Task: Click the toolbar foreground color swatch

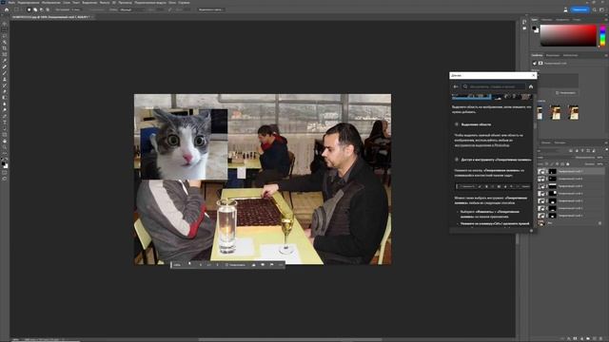Action: [4, 162]
